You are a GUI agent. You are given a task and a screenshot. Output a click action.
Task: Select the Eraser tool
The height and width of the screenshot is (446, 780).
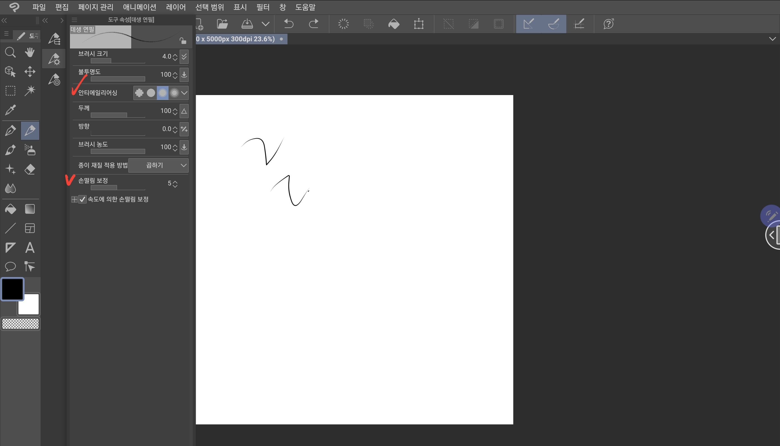(30, 169)
